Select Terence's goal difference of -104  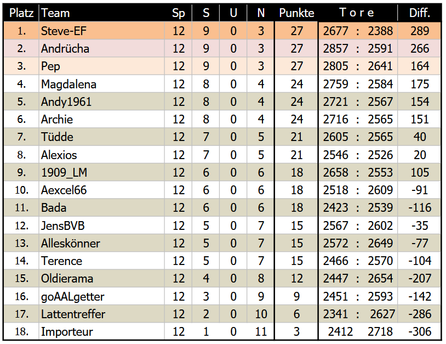(x=420, y=261)
